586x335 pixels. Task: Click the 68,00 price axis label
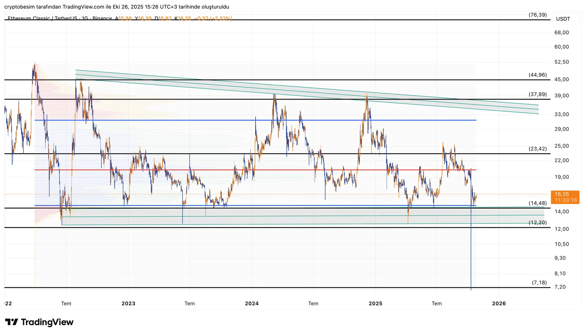pyautogui.click(x=561, y=33)
